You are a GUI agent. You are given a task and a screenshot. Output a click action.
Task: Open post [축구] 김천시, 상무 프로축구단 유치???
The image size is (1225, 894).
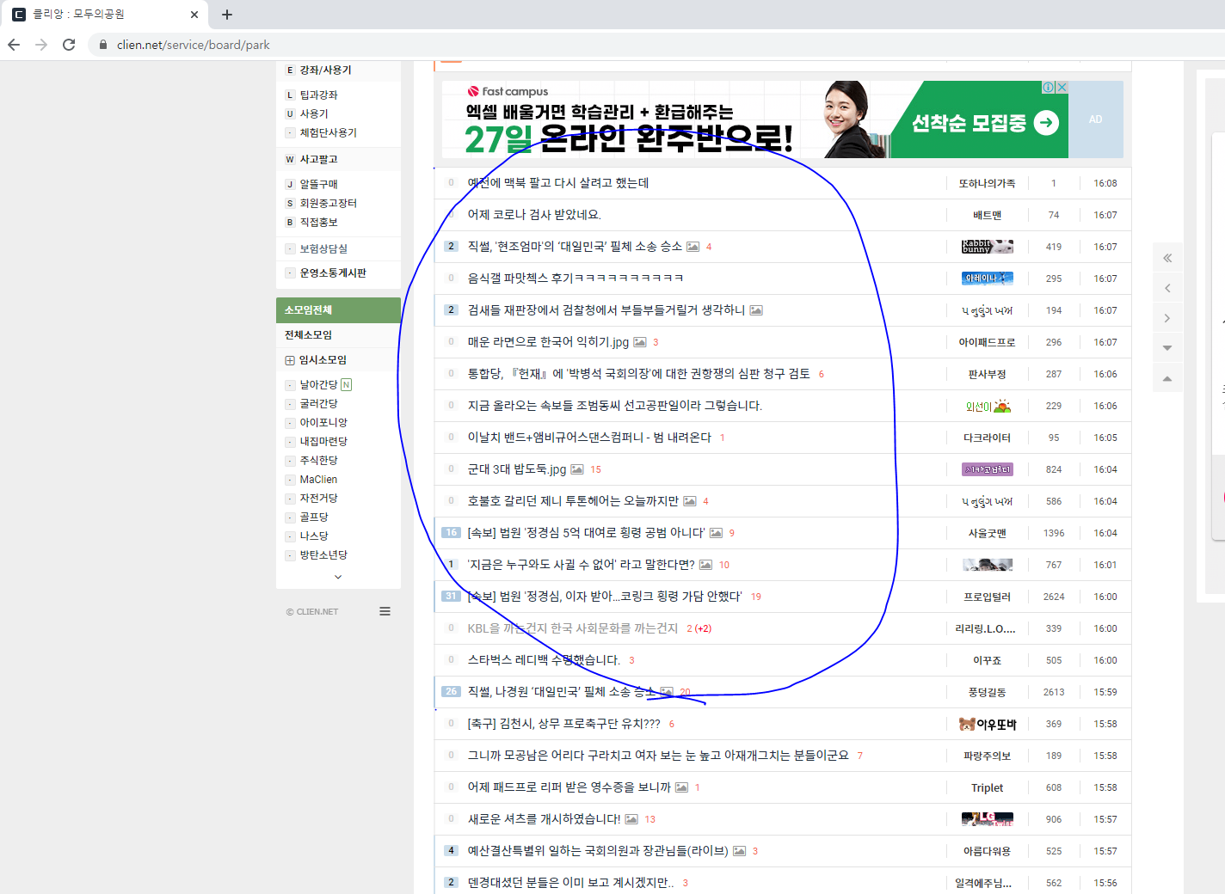564,724
